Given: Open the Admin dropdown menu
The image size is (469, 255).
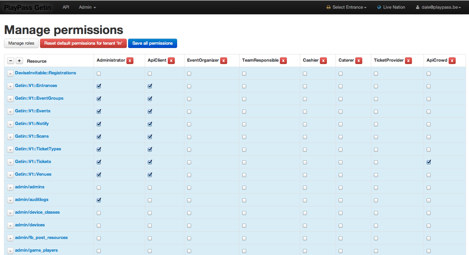Looking at the screenshot, I should pyautogui.click(x=87, y=7).
